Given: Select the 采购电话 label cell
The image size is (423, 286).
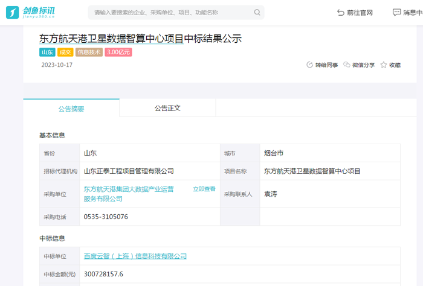Looking at the screenshot, I should tap(60, 217).
